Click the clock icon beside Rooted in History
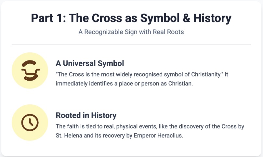 click(x=30, y=123)
